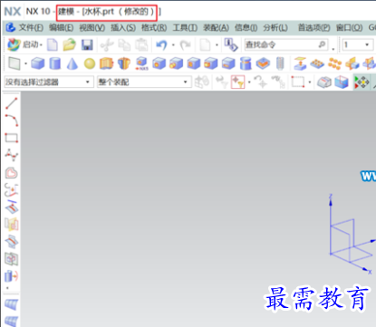The image size is (376, 327).
Task: Open the 文件(F) menu
Action: [31, 28]
